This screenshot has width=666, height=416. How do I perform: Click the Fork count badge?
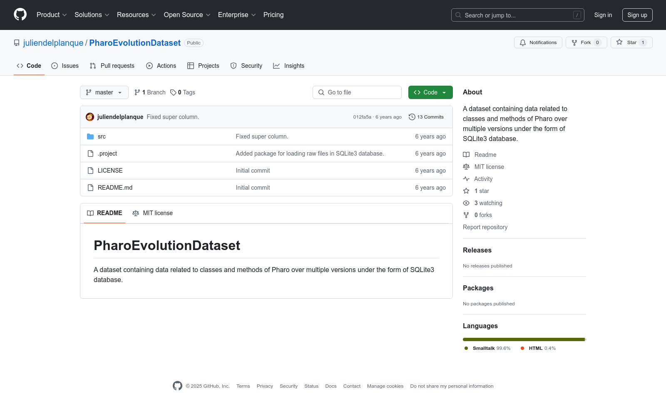(x=597, y=42)
